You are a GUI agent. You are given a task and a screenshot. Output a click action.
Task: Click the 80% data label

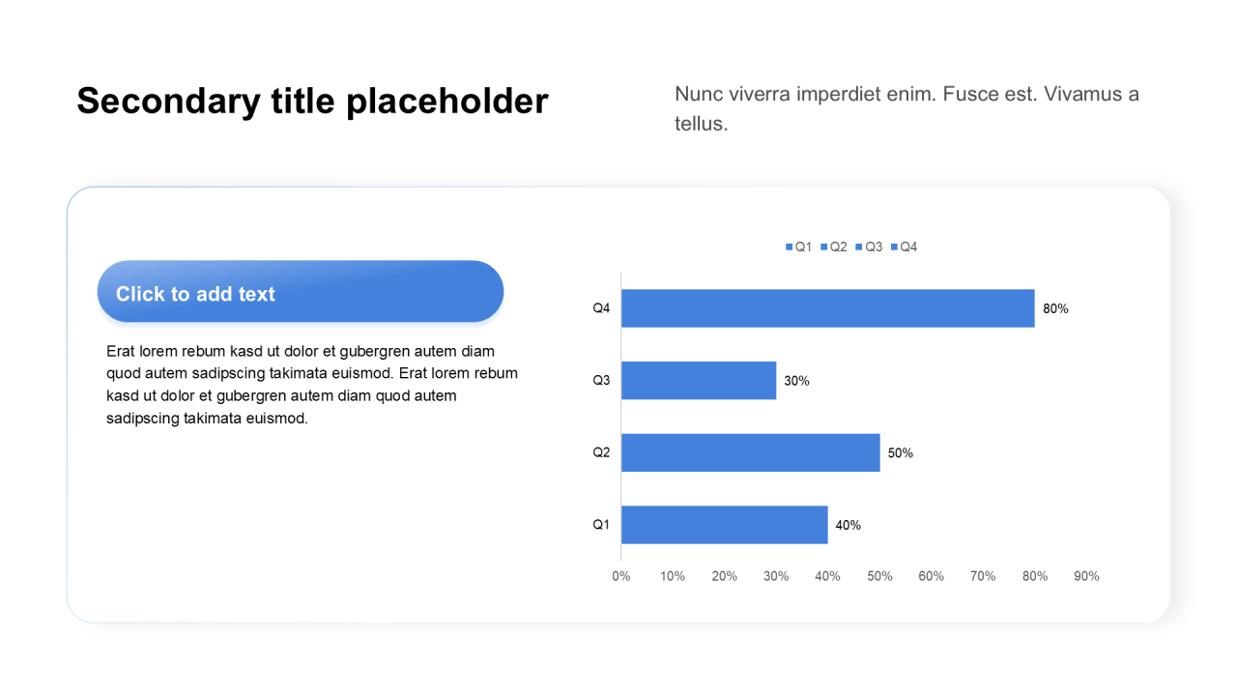[x=1055, y=309]
